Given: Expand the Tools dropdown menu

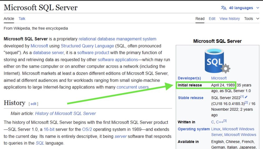Looking at the screenshot, I should point(252,19).
